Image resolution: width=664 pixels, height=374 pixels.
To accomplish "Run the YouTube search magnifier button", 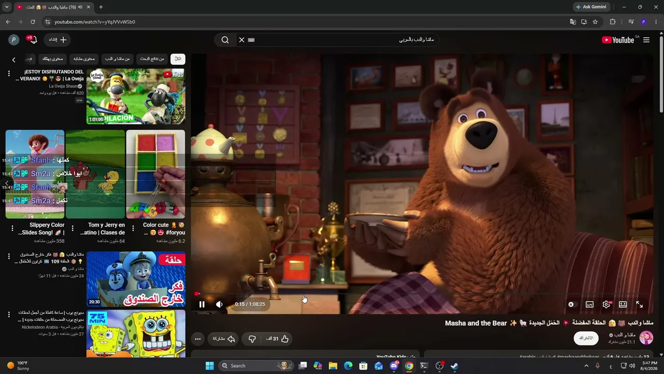I will [x=225, y=40].
